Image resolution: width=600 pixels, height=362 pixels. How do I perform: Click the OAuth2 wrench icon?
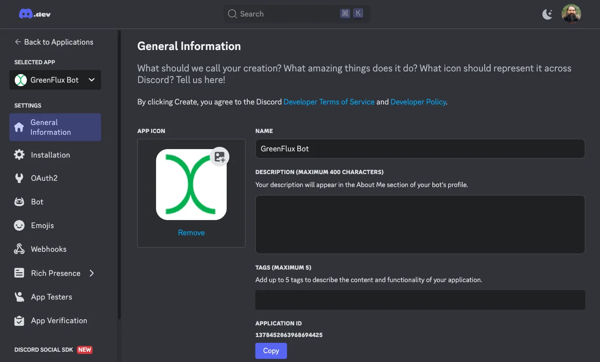point(19,178)
